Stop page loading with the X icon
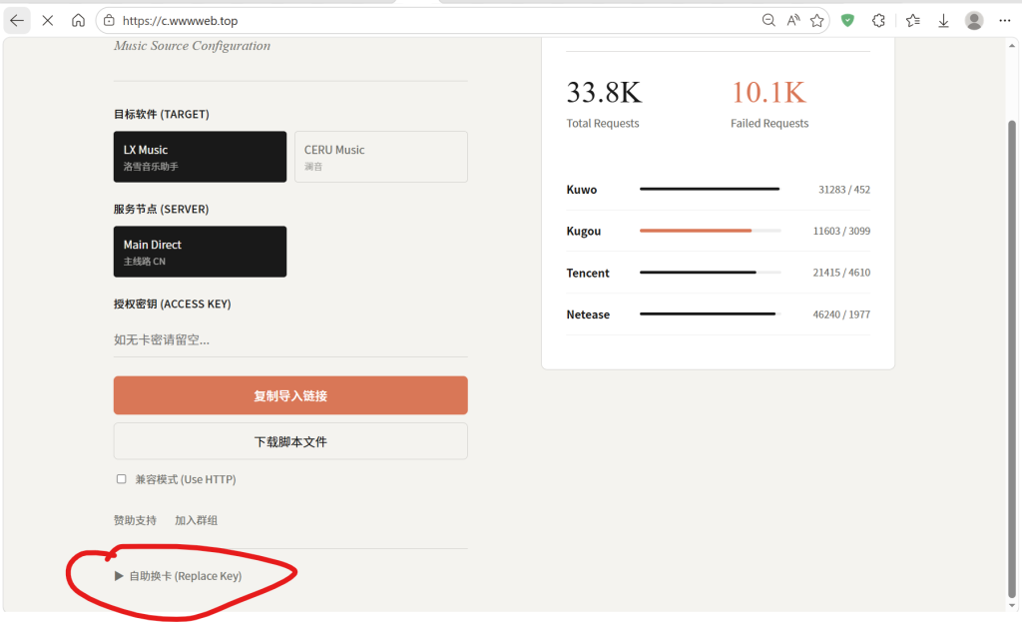Viewport: 1022px width, 622px height. pyautogui.click(x=48, y=21)
